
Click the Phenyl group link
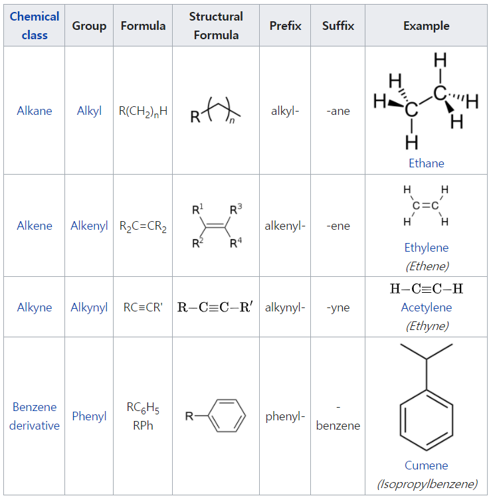(x=89, y=416)
